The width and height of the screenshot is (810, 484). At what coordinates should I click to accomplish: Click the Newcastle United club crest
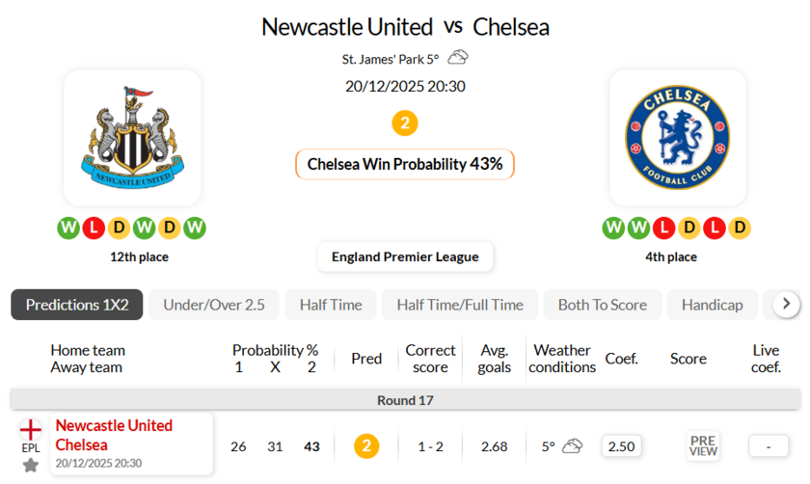coord(132,137)
